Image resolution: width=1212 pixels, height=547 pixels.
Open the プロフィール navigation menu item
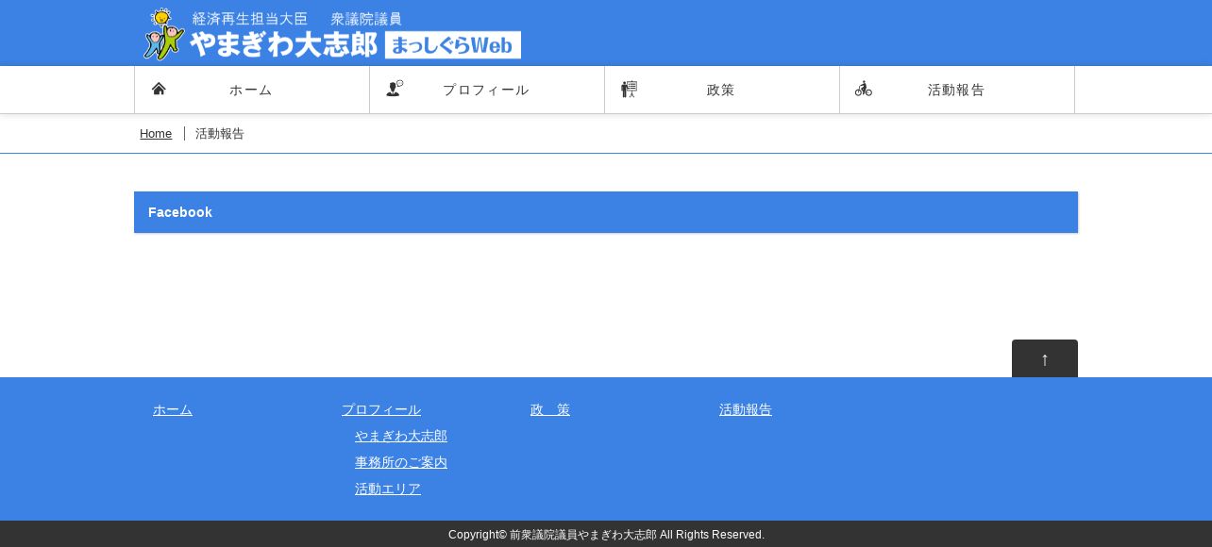(487, 90)
